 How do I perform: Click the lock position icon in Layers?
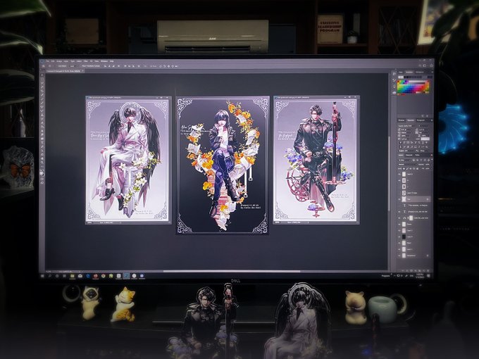tap(411, 168)
